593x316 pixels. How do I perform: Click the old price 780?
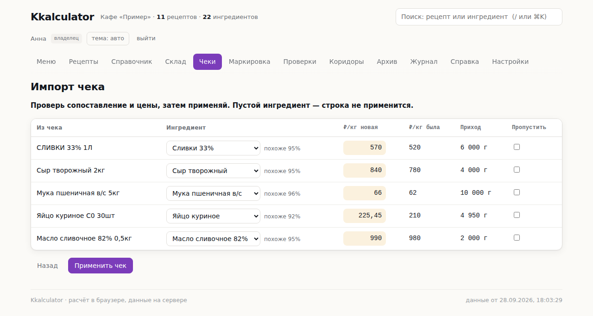point(415,170)
